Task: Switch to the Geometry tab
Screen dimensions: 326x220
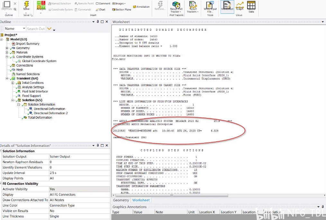Action: pos(121,200)
